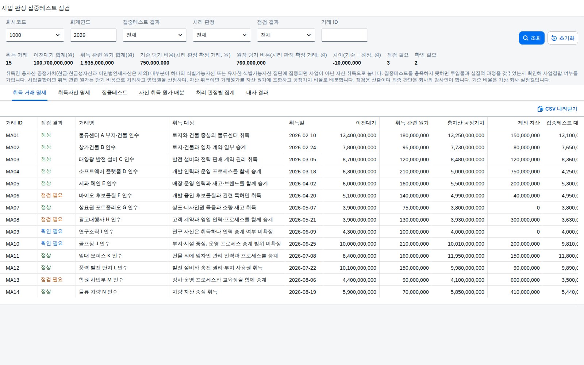Click the 10,100,000,000 이전대가 cell
This screenshot has width=584, height=365.
coord(352,268)
